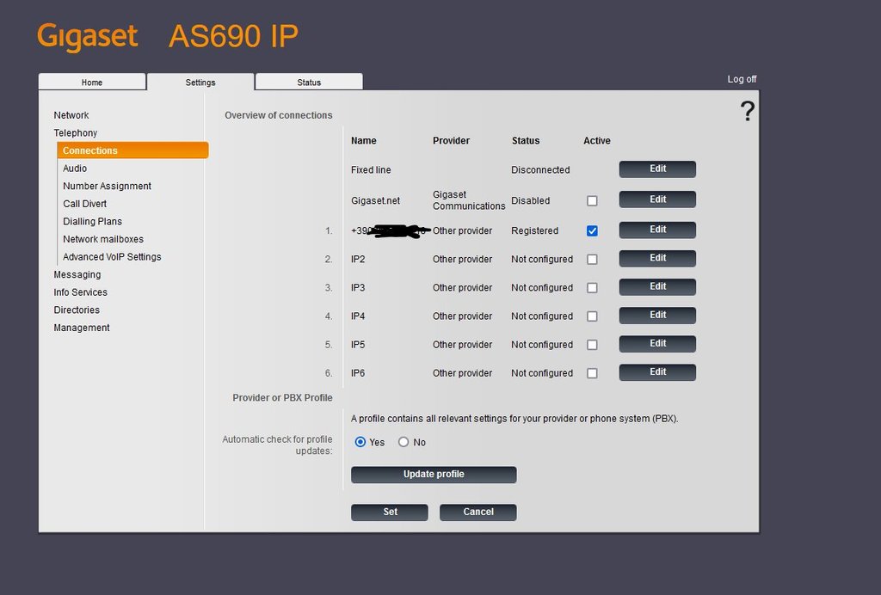Click the Gigaset logo

[88, 36]
